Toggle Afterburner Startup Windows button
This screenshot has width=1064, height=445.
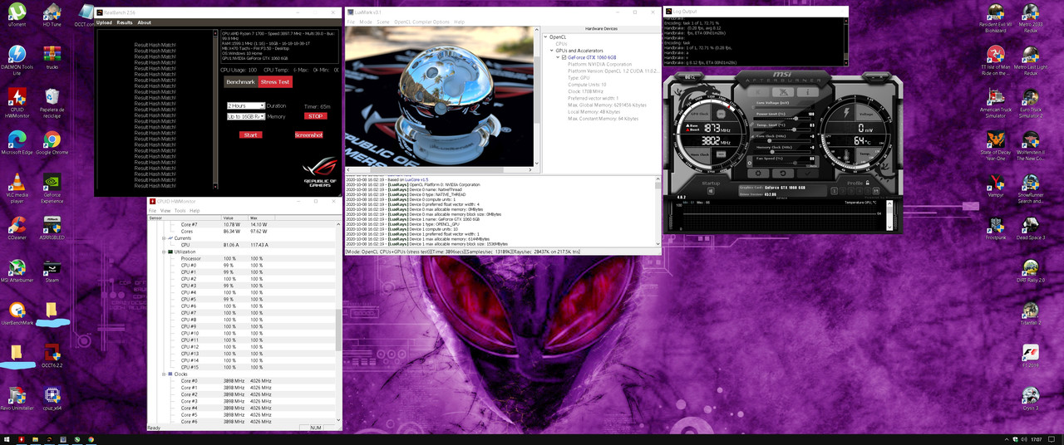711,191
